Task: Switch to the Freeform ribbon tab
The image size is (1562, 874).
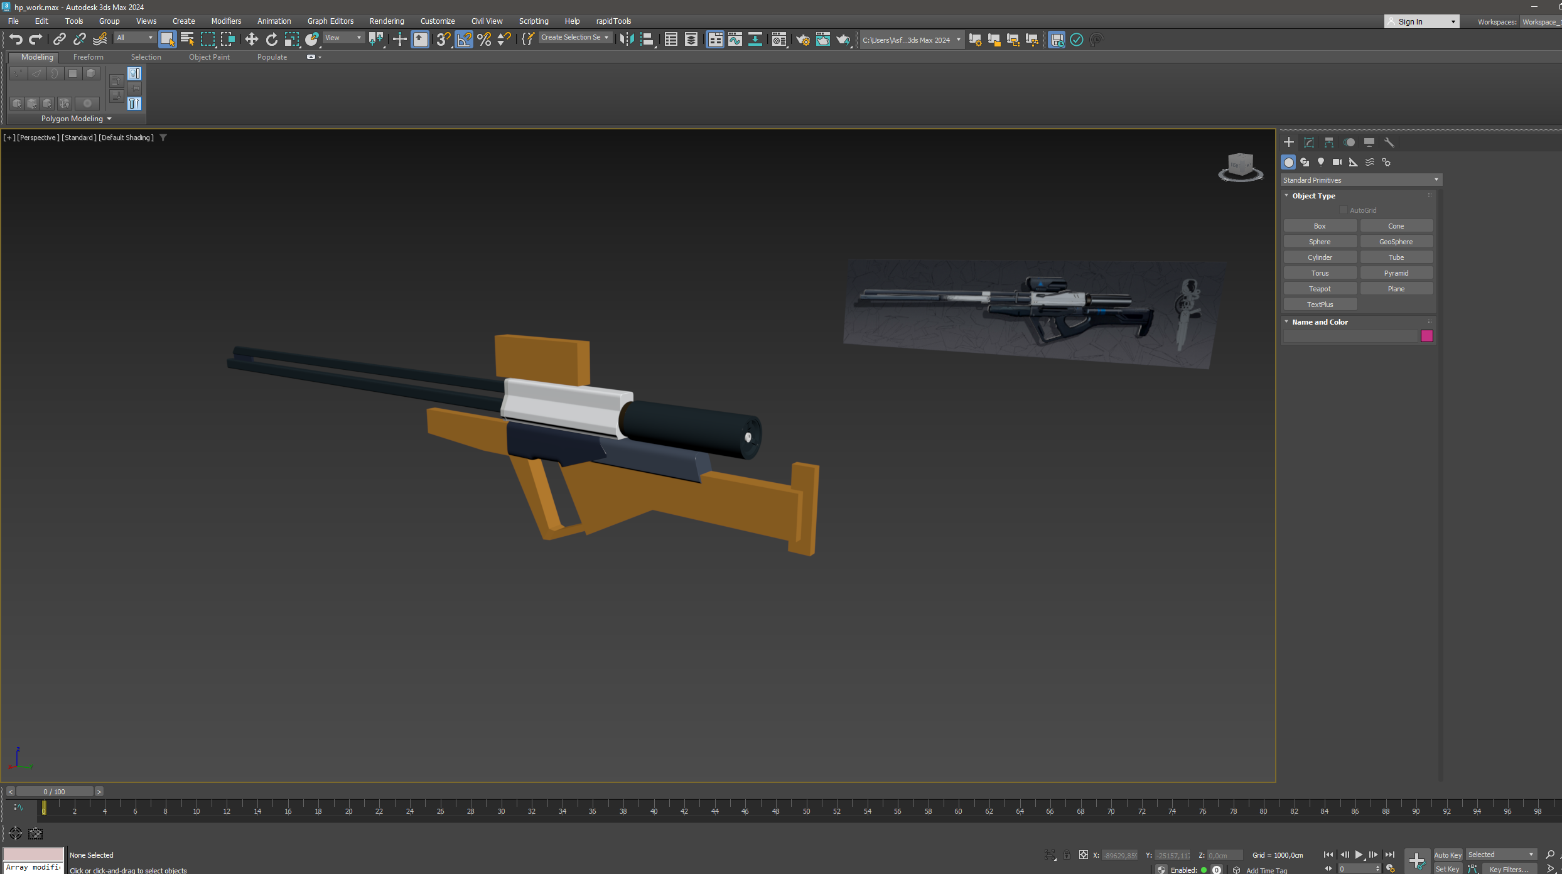Action: (88, 57)
